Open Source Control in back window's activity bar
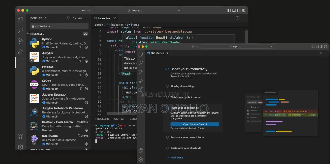The image size is (330, 164). (x=20, y=41)
